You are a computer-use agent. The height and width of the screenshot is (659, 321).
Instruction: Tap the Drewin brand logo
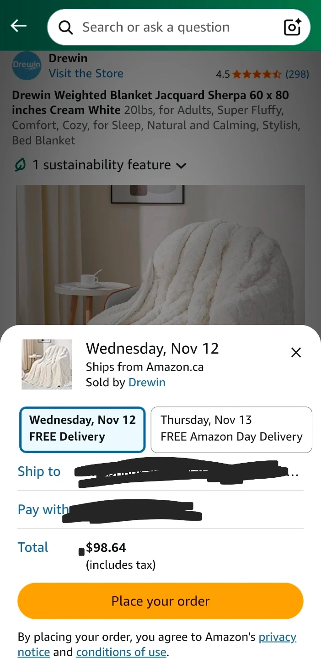click(x=27, y=66)
